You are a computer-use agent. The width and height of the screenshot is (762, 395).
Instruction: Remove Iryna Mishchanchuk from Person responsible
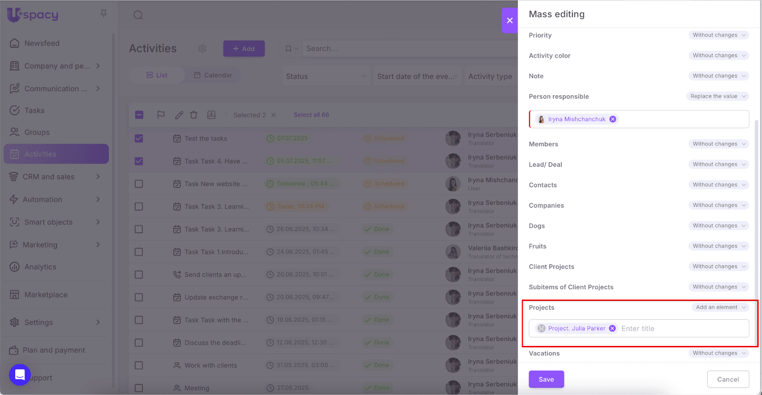click(612, 119)
